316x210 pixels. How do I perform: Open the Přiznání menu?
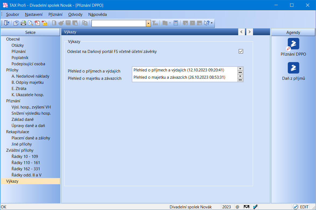(55, 15)
